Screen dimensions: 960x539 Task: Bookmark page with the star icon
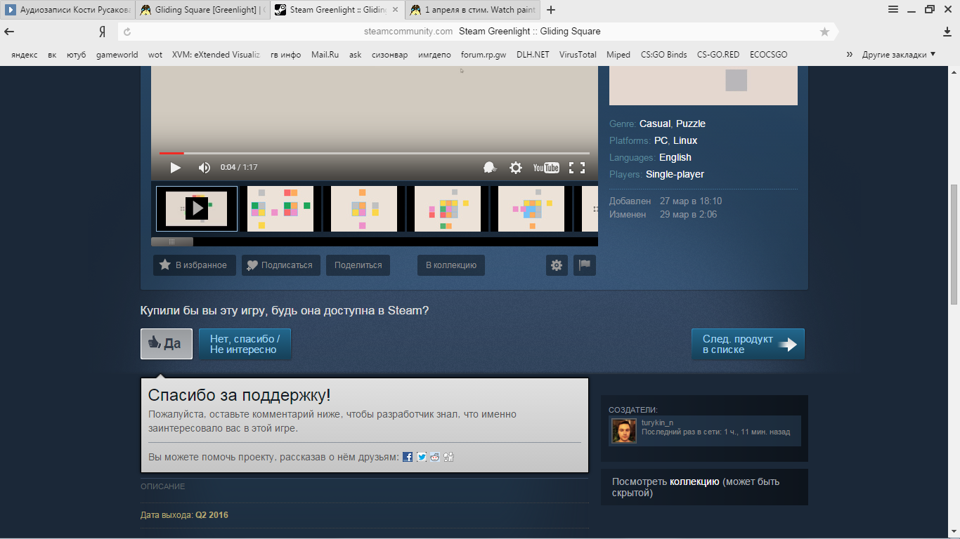click(x=824, y=32)
